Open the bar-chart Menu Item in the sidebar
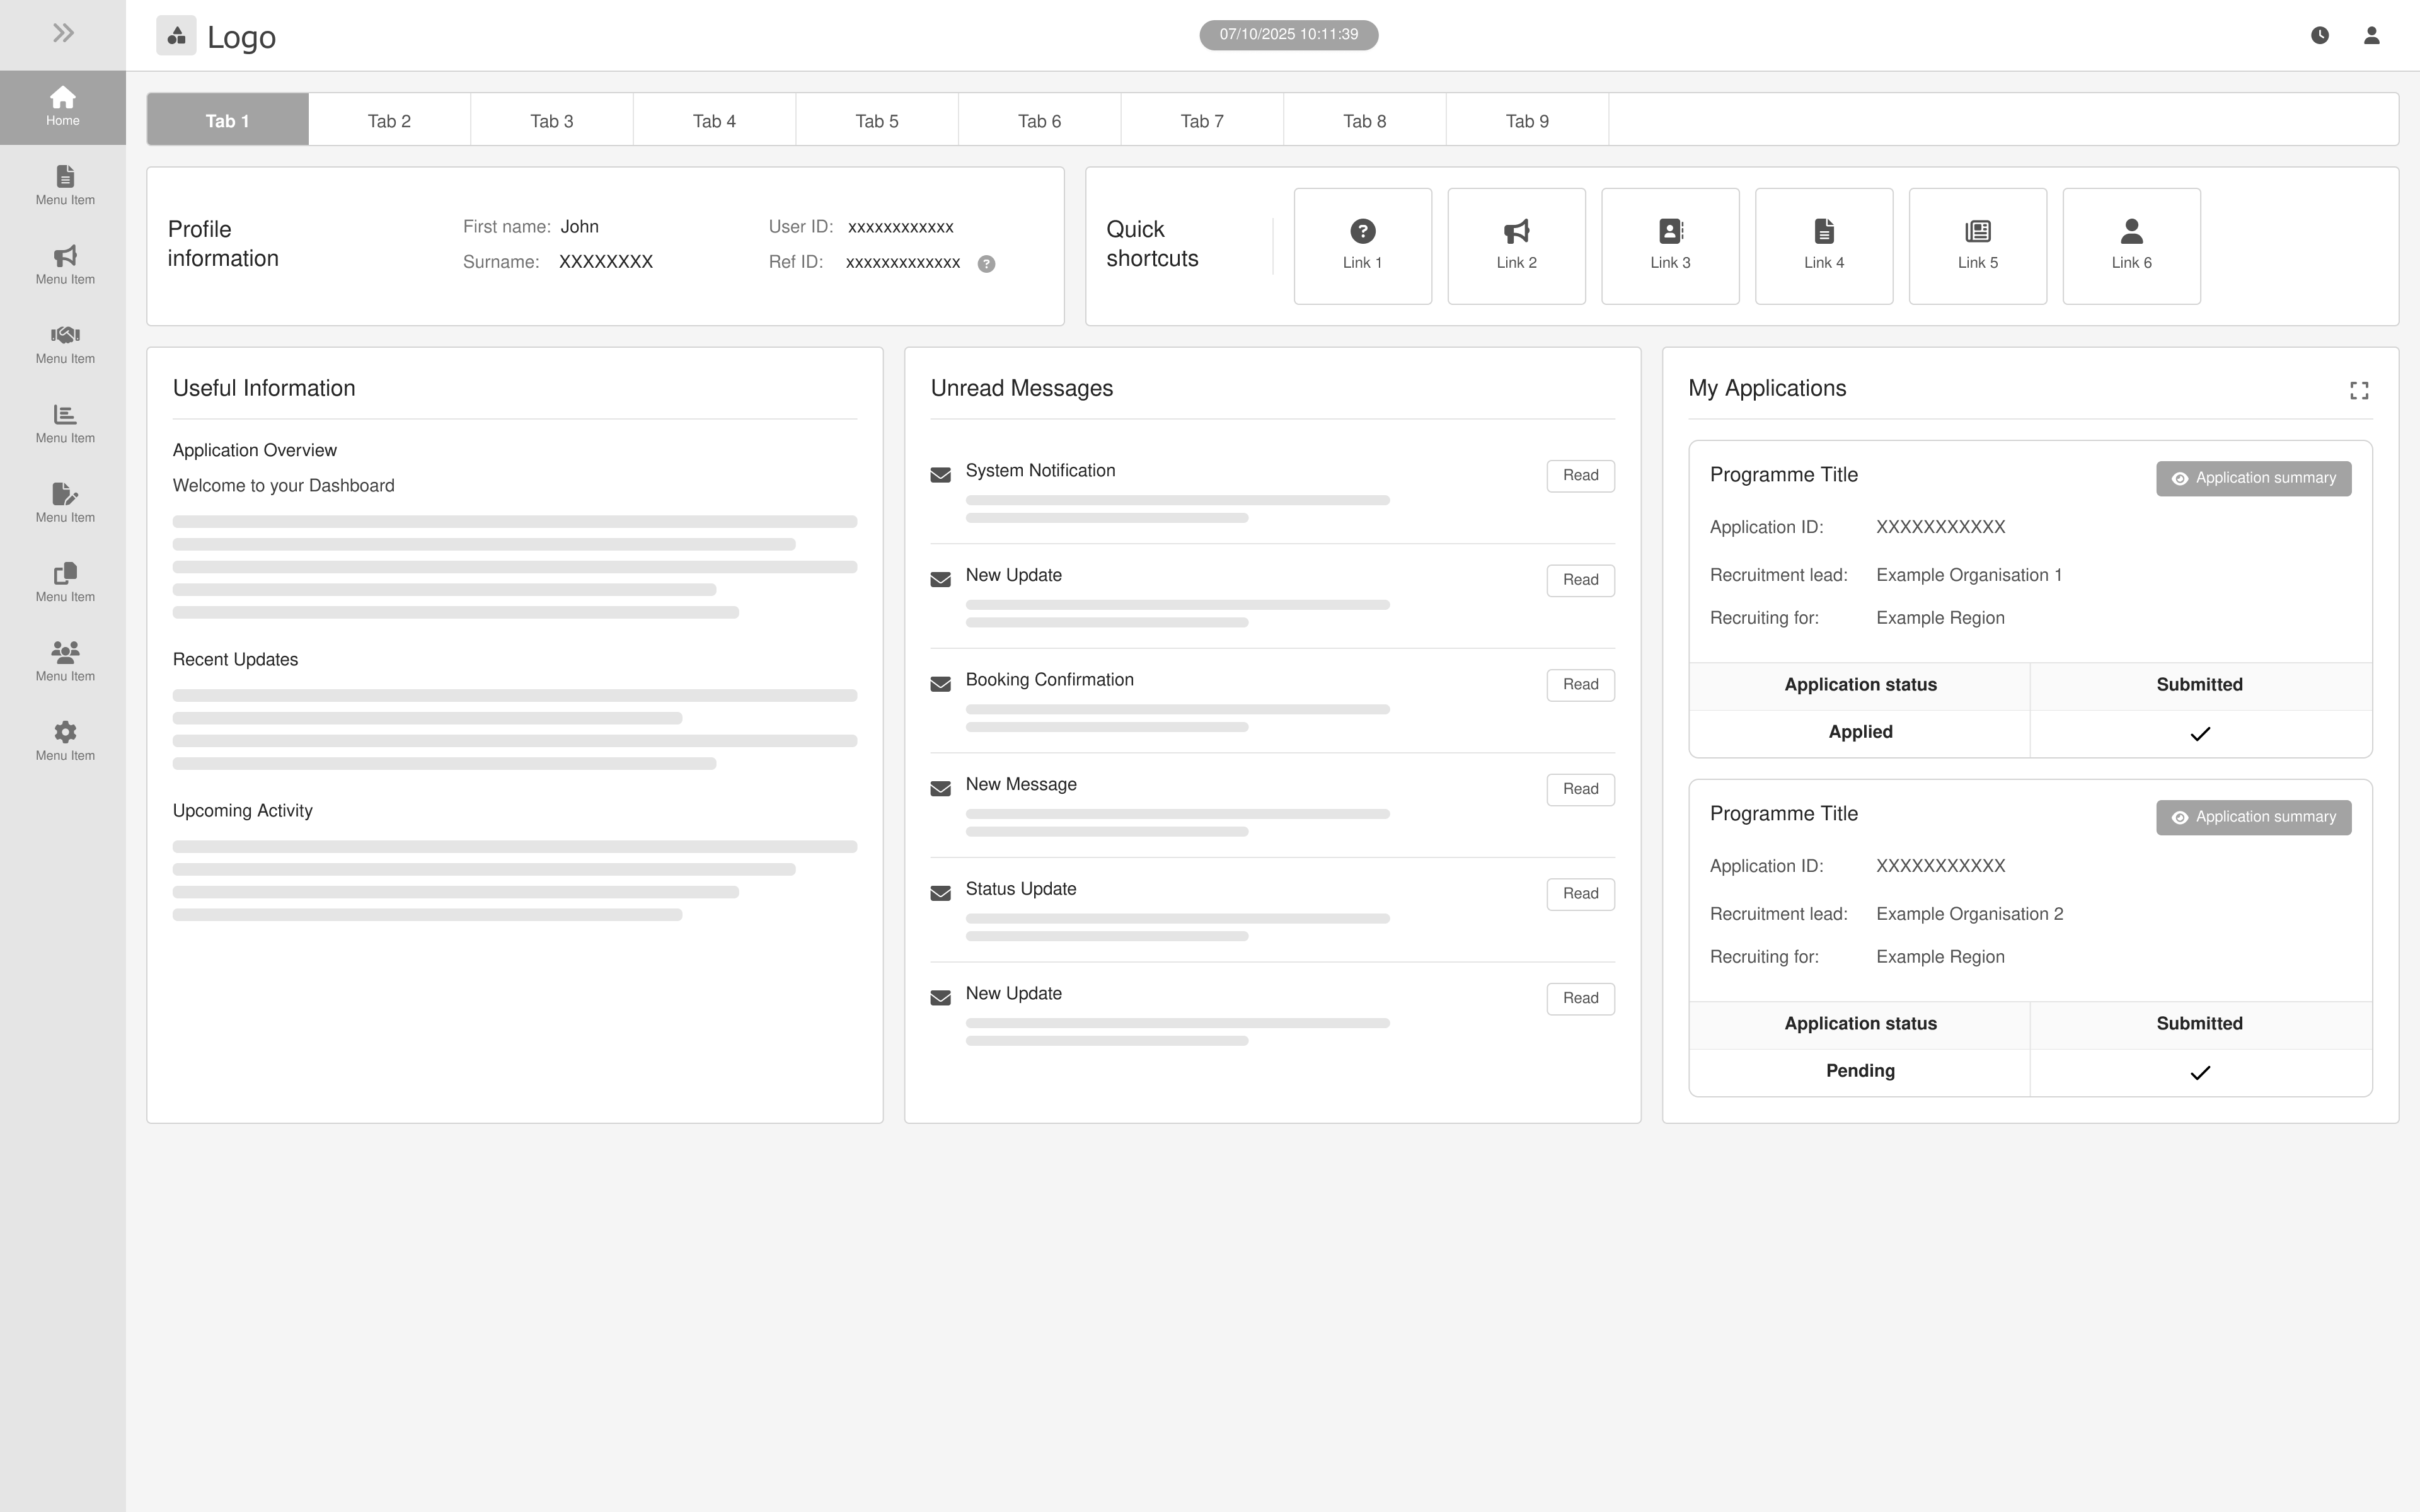Screen dimensions: 2420x1512 coord(65,424)
